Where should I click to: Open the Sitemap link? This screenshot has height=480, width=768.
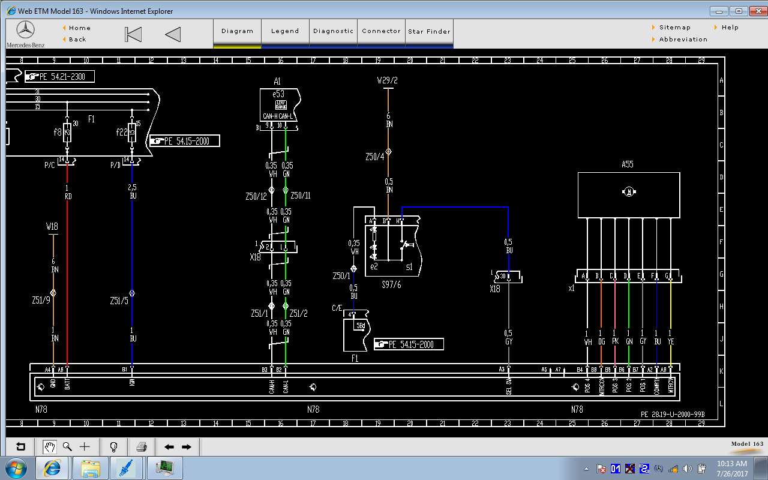coord(674,28)
